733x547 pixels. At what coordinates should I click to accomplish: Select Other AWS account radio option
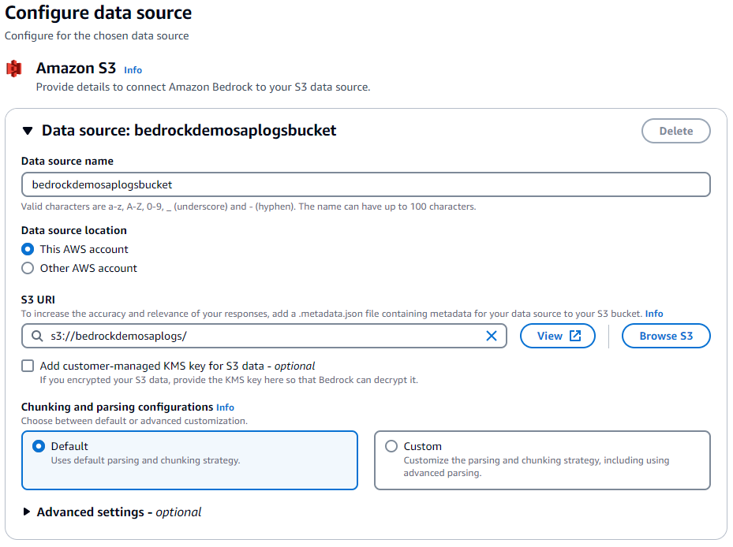[x=28, y=268]
